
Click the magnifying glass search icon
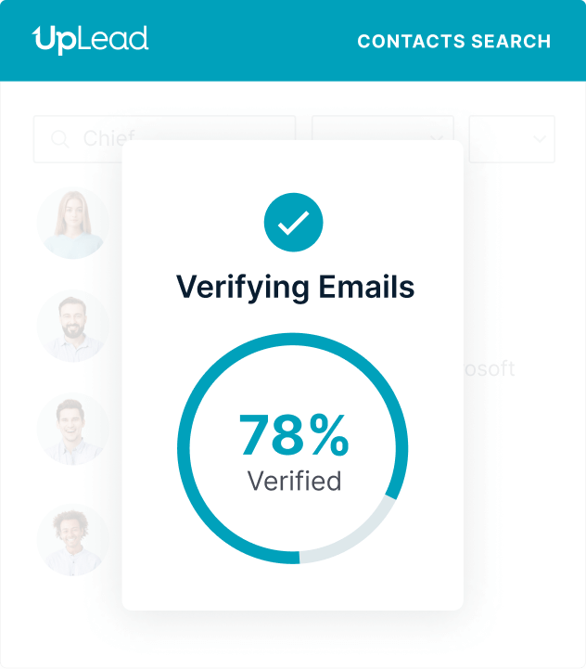(59, 139)
